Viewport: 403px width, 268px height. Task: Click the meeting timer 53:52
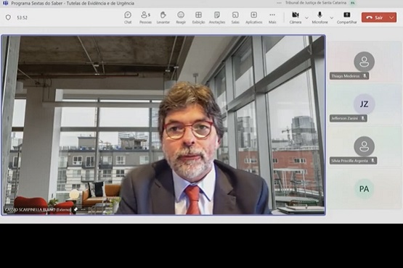(x=22, y=17)
